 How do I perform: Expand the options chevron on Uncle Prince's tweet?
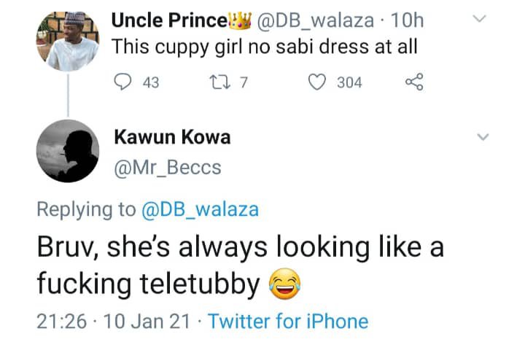[481, 20]
